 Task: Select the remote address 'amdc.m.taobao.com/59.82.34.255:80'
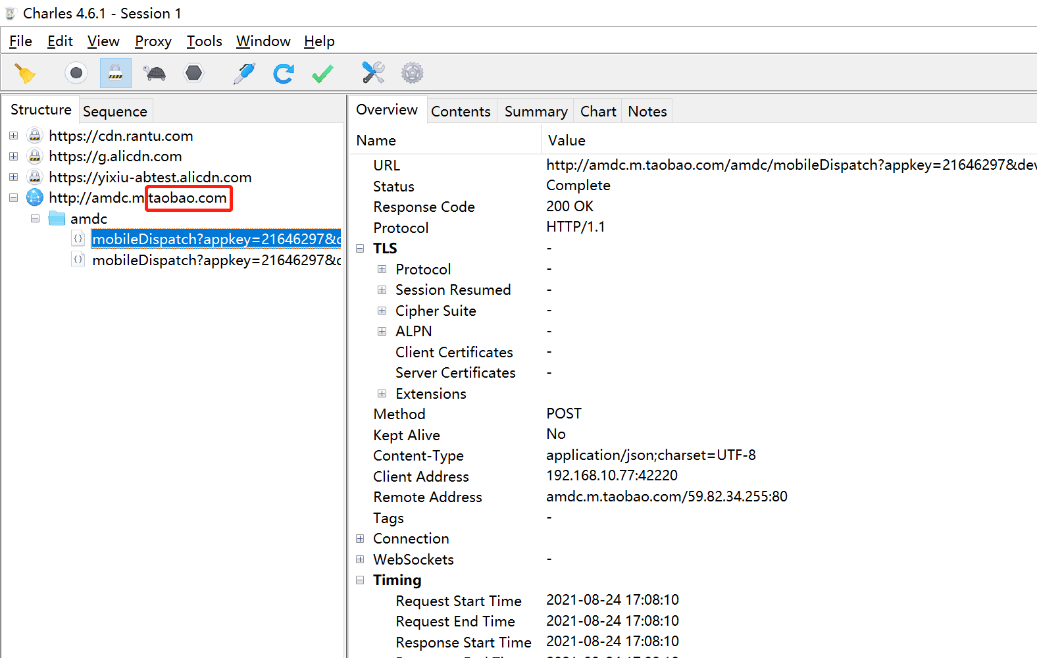coord(667,496)
